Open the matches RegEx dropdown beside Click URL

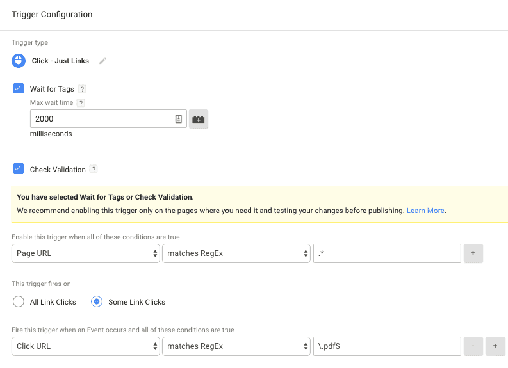pos(236,346)
